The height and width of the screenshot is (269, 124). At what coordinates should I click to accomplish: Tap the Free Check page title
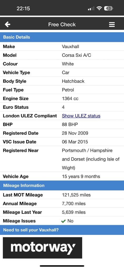point(62,24)
